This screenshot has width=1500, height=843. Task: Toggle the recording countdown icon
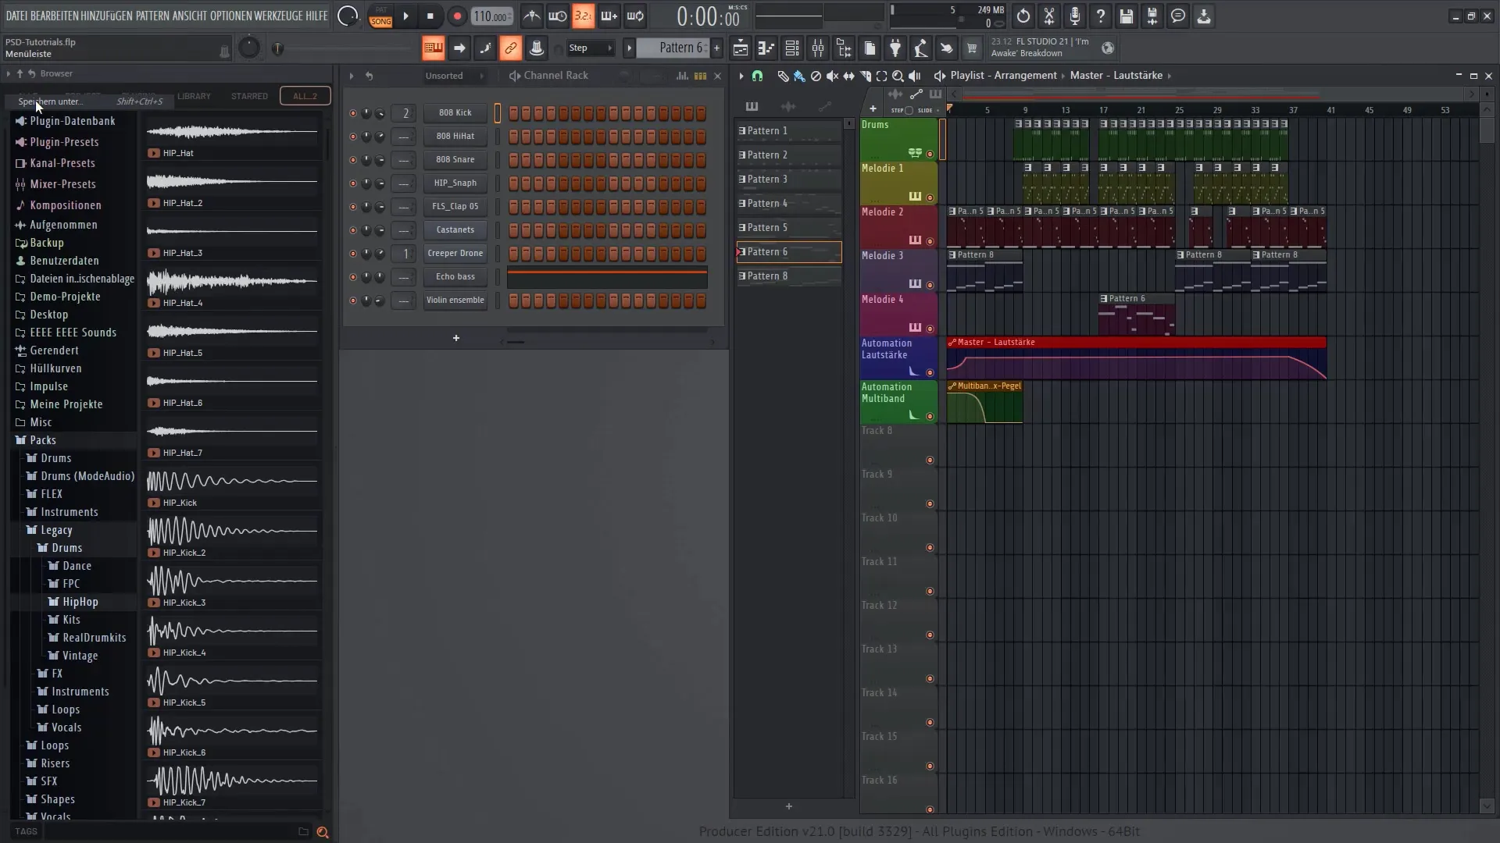583,16
